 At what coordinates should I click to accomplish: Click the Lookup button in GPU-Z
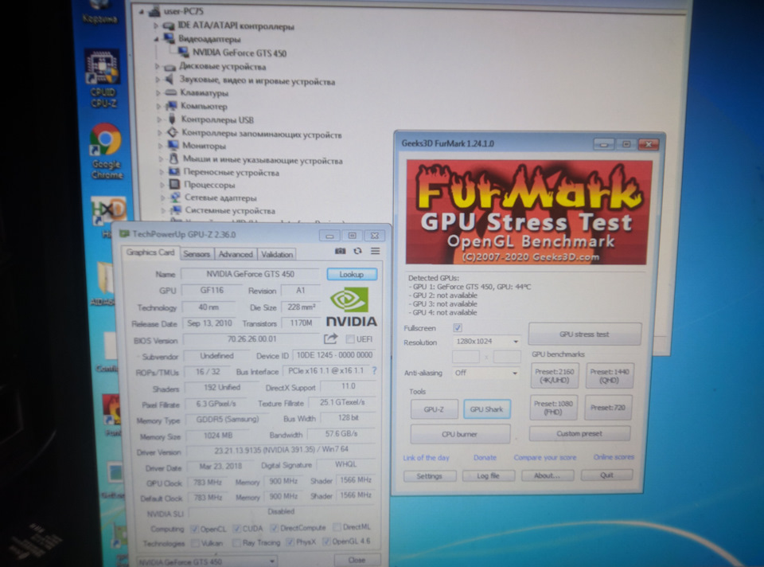[352, 274]
